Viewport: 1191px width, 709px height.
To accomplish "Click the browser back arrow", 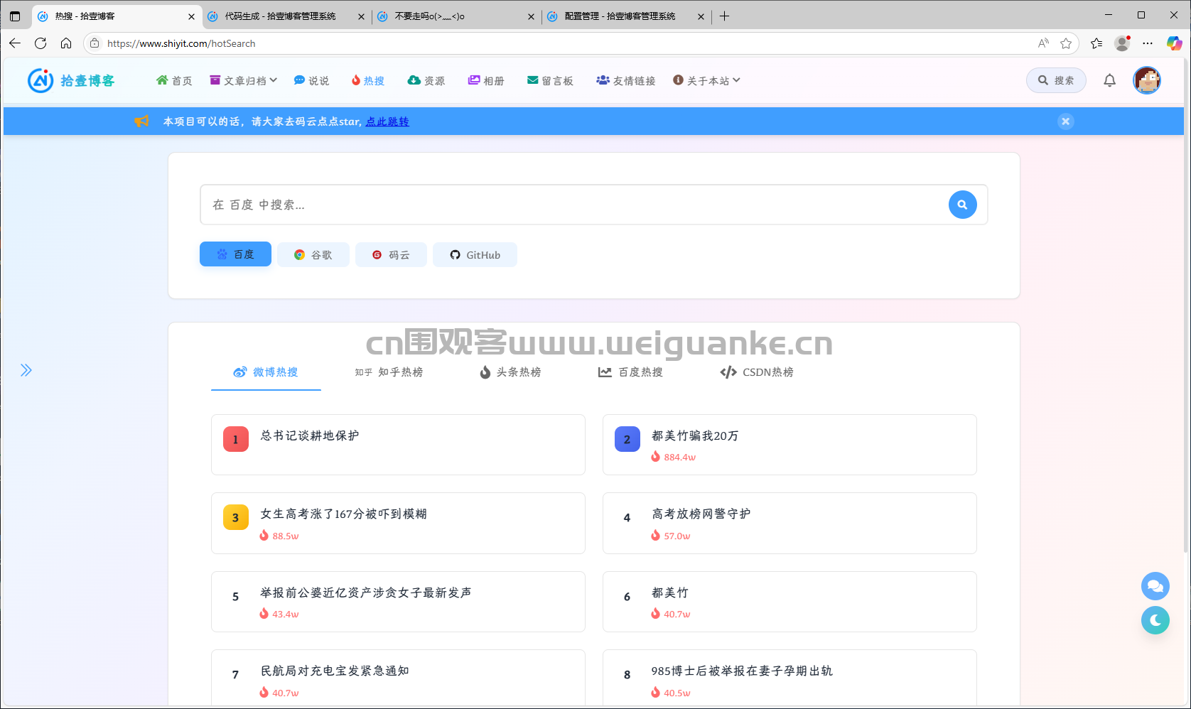I will tap(15, 43).
